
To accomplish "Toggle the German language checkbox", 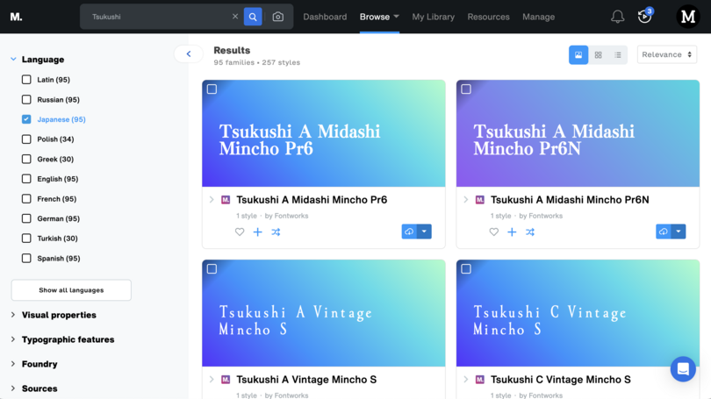I will [26, 218].
